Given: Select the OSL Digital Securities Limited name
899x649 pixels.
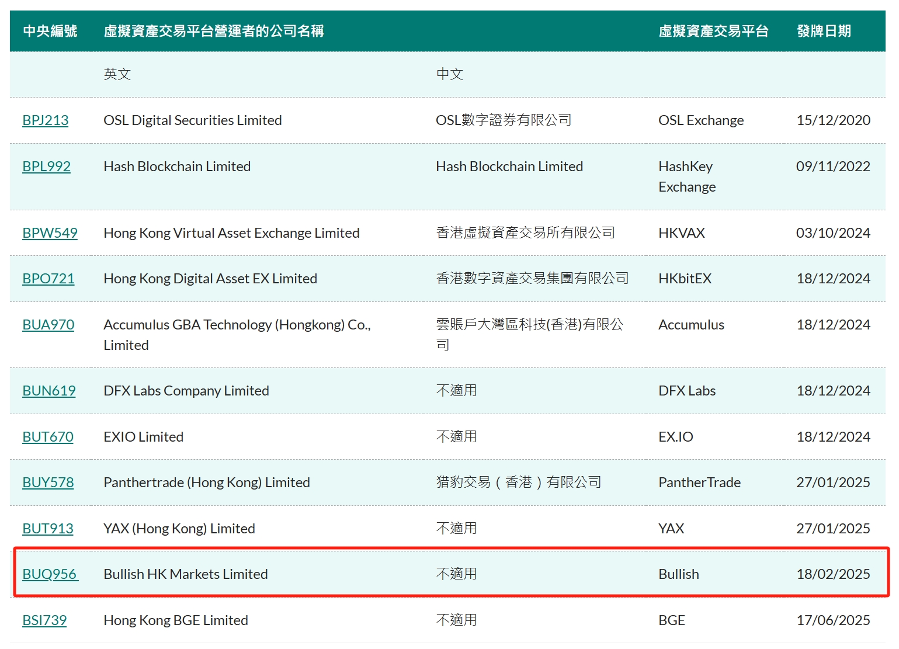Looking at the screenshot, I should point(192,120).
